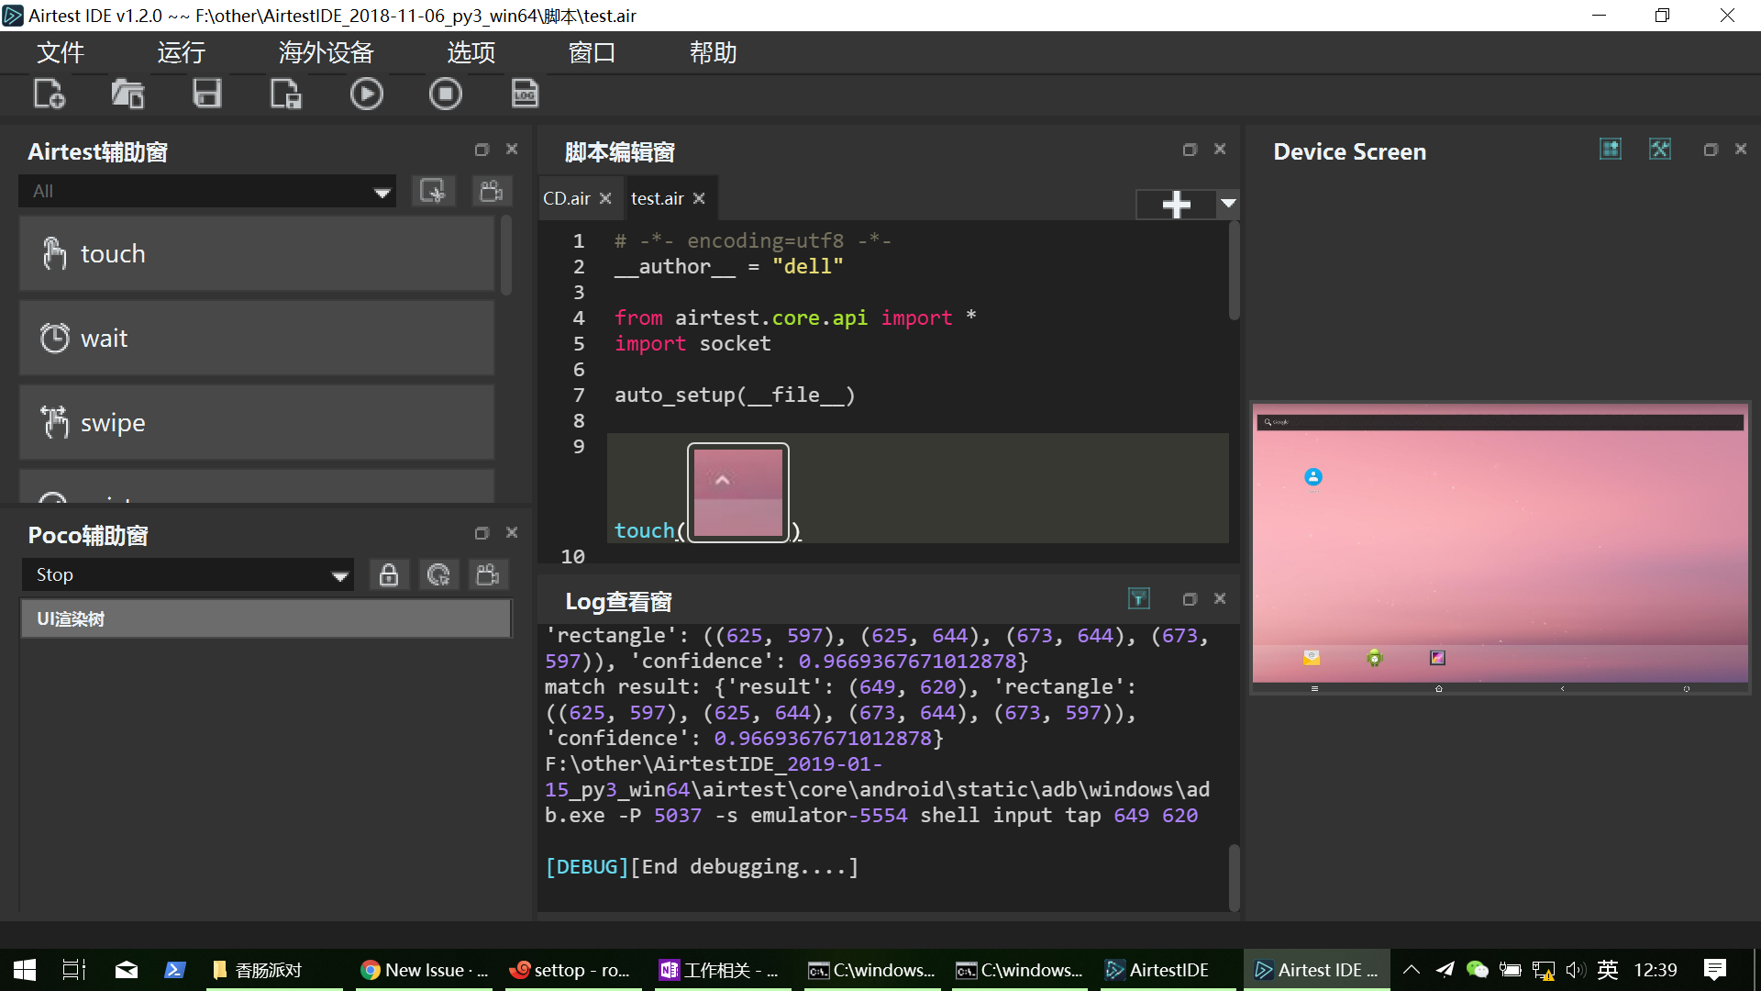This screenshot has height=991, width=1761.
Task: Expand the script tab list arrow
Action: (1228, 203)
